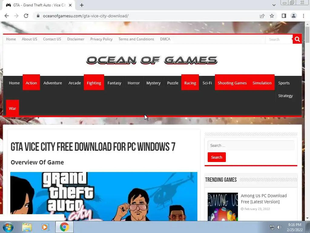The width and height of the screenshot is (310, 233).
Task: Select the Chrome taskbar icon
Action: (x=64, y=227)
